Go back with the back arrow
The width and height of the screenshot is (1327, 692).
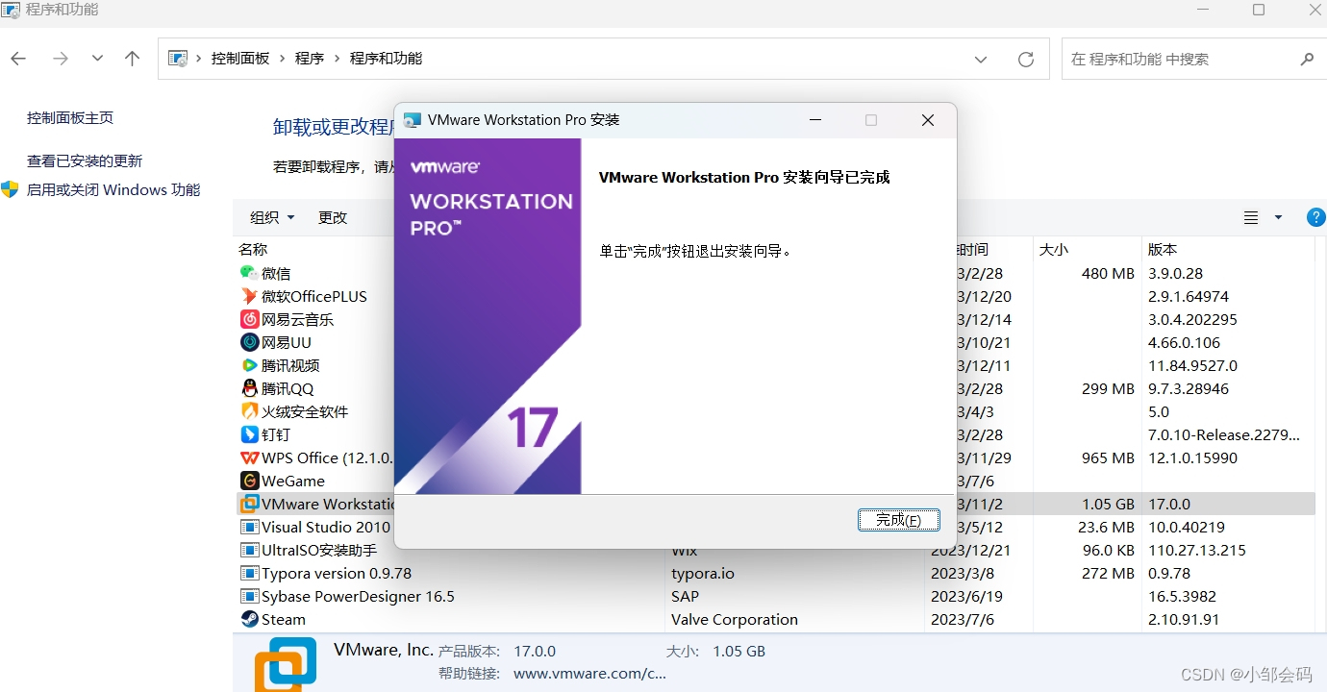click(x=18, y=59)
